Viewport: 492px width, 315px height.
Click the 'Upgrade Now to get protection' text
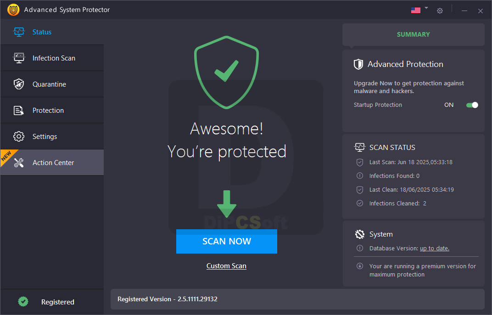409,87
